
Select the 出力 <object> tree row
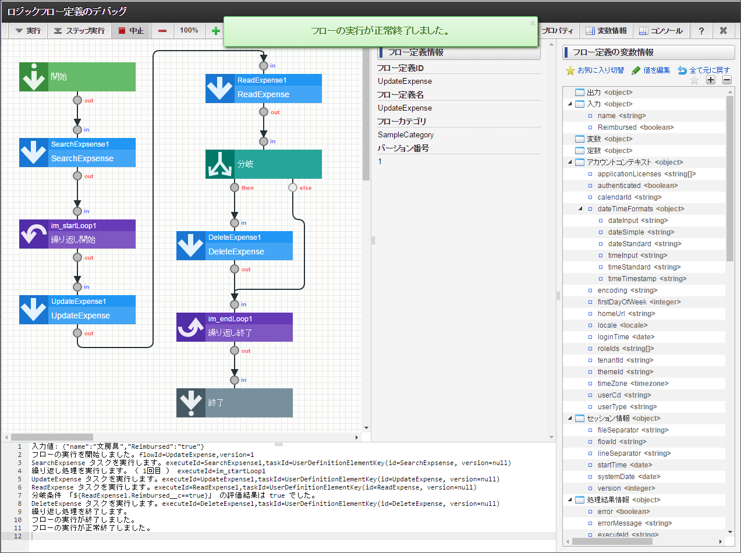tap(644, 93)
